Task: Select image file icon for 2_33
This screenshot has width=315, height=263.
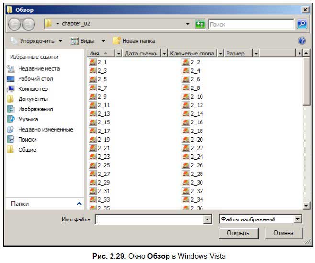Action: pyautogui.click(x=92, y=199)
